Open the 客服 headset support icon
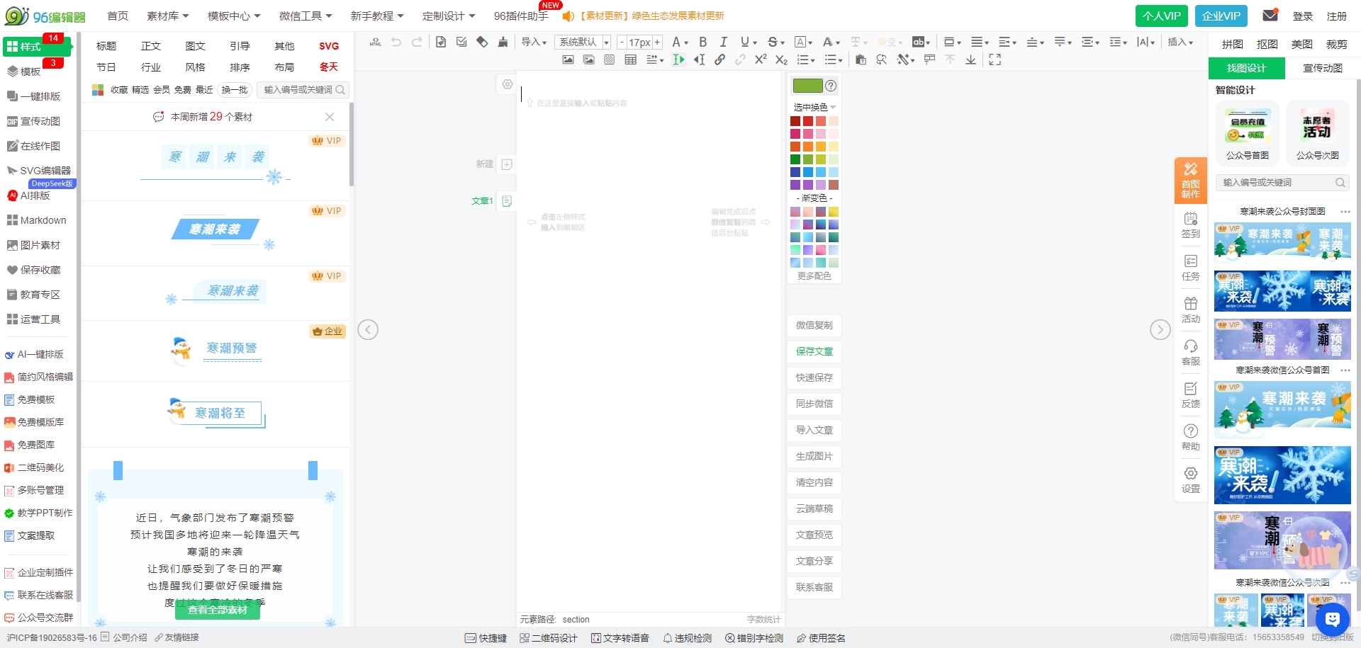The height and width of the screenshot is (648, 1361). (x=1191, y=353)
